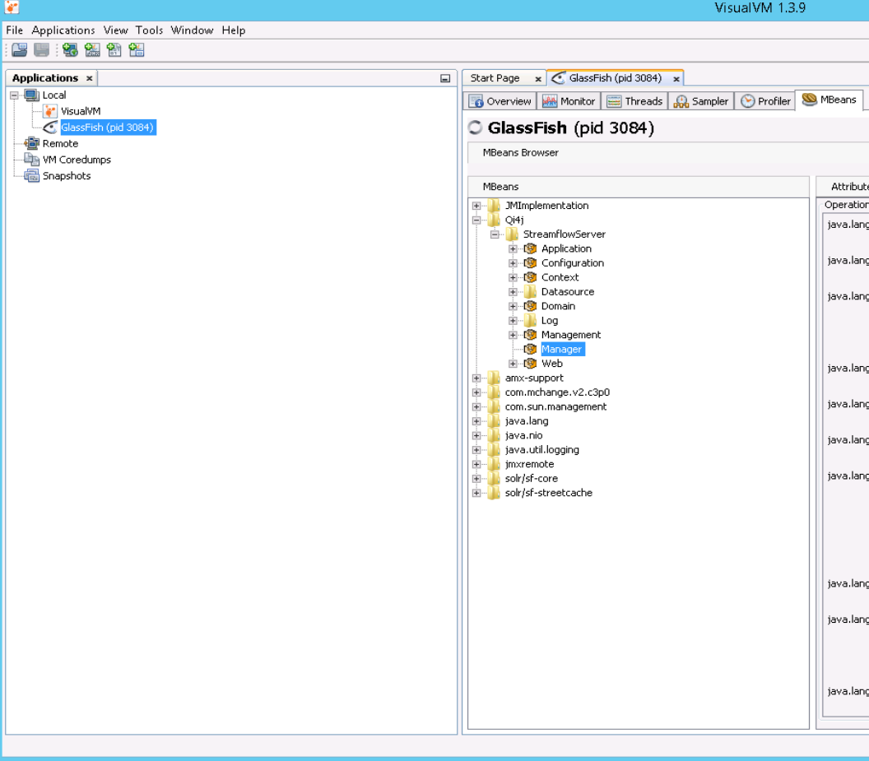Expand the solr/sf-core node
This screenshot has height=761, width=869.
476,478
